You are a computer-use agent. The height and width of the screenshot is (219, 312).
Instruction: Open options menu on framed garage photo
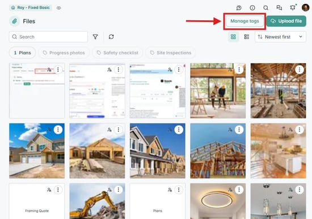119,130
